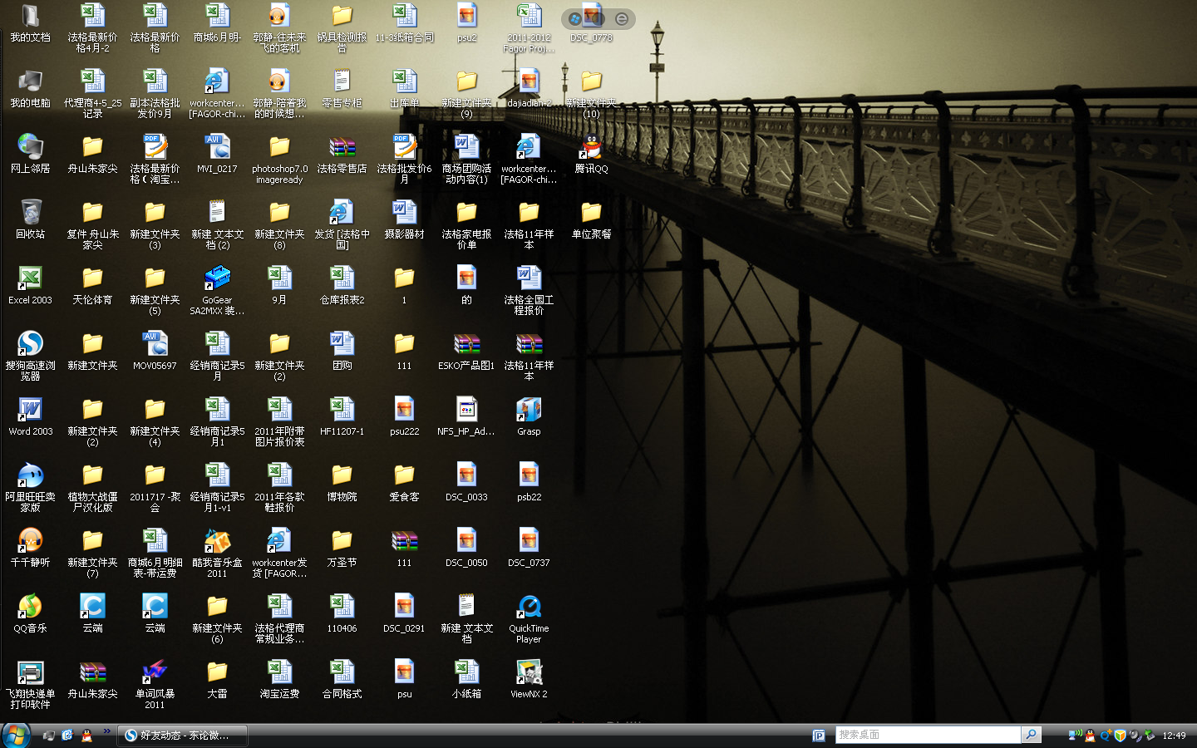Open the 腾讯QQ penguin desktop icon

591,148
